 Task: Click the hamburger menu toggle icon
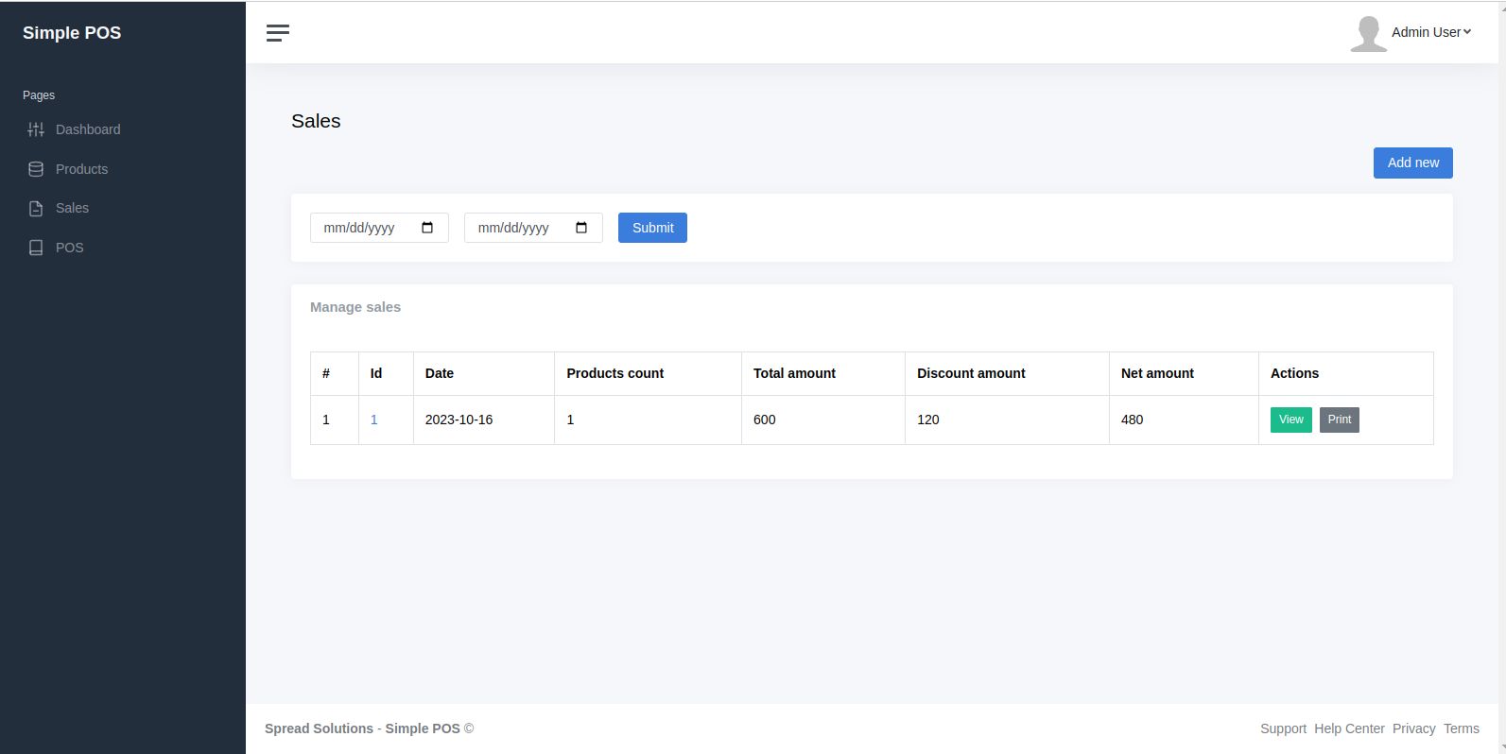(277, 33)
